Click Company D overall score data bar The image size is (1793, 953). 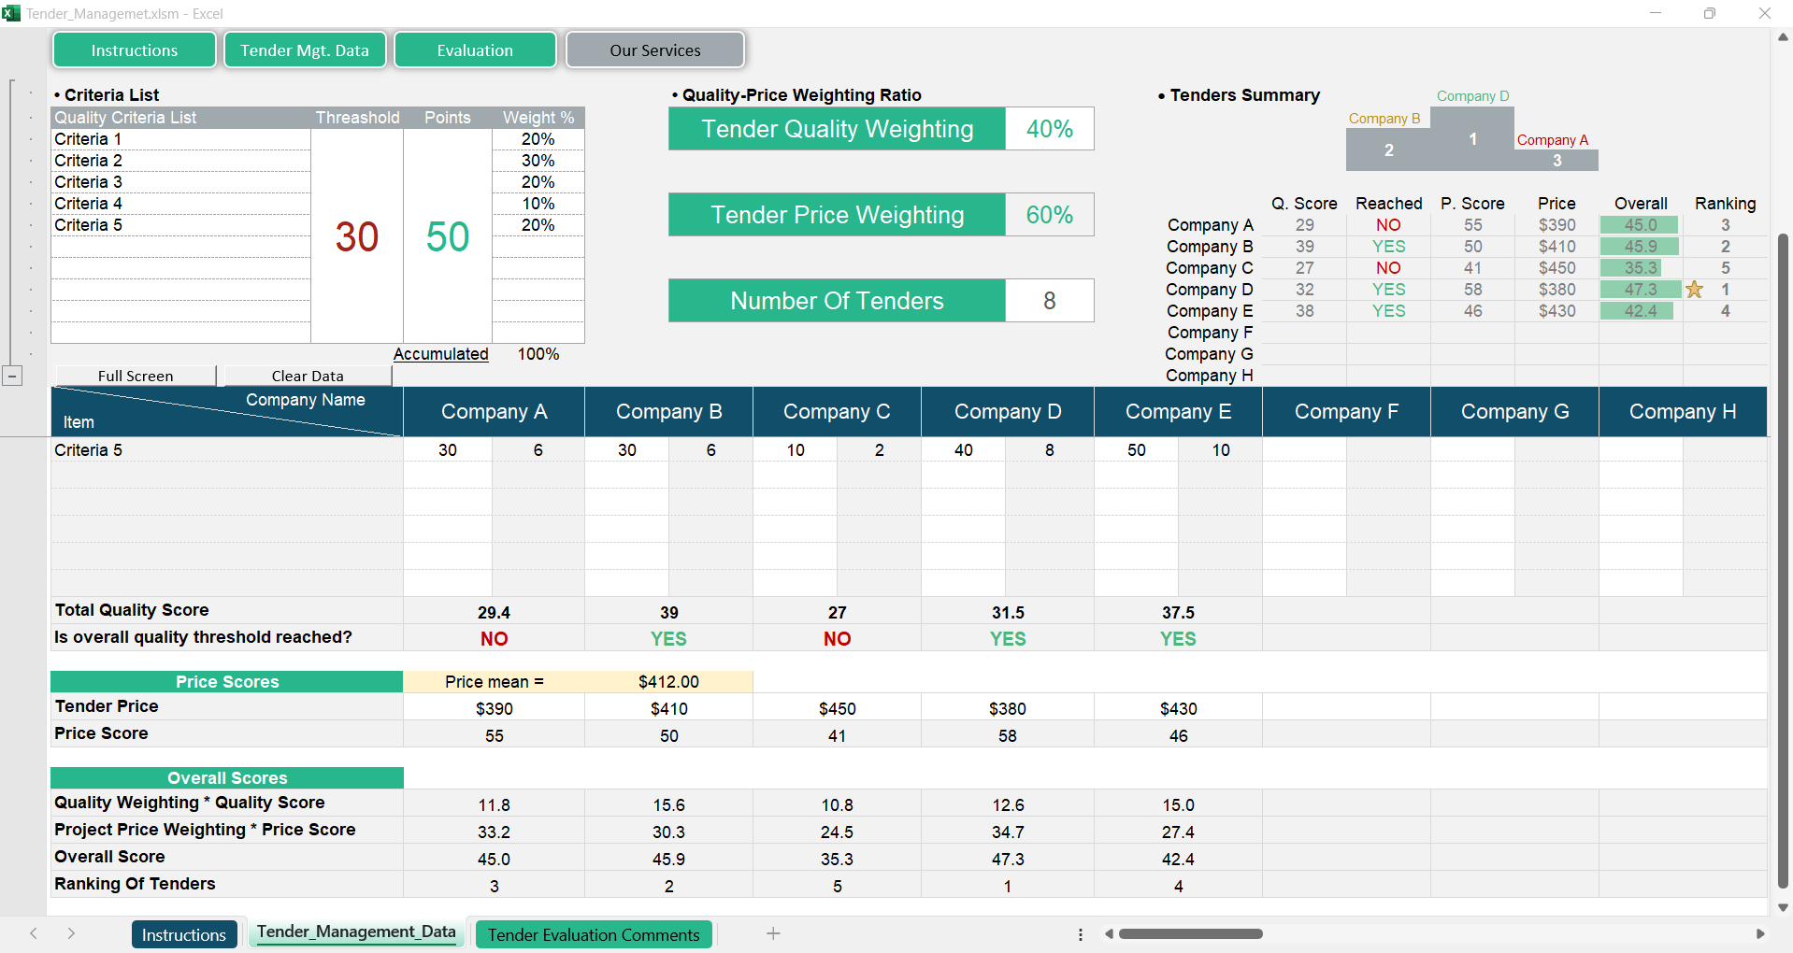[1640, 290]
